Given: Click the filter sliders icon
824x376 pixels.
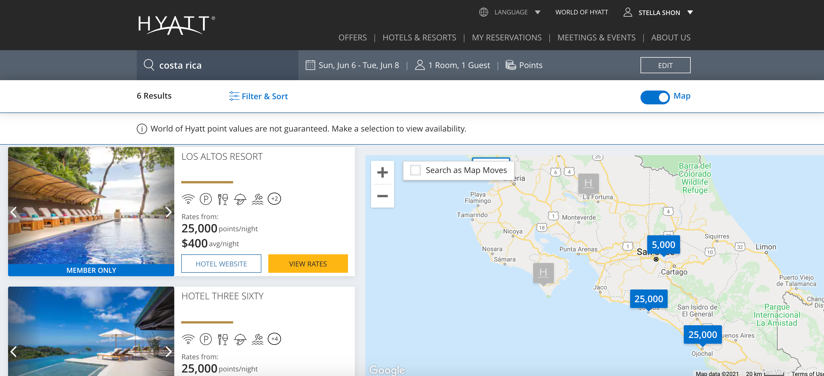Looking at the screenshot, I should (x=234, y=96).
